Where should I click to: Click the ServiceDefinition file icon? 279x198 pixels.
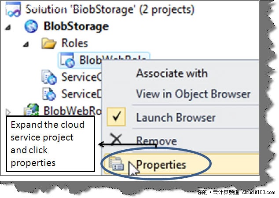tap(49, 94)
